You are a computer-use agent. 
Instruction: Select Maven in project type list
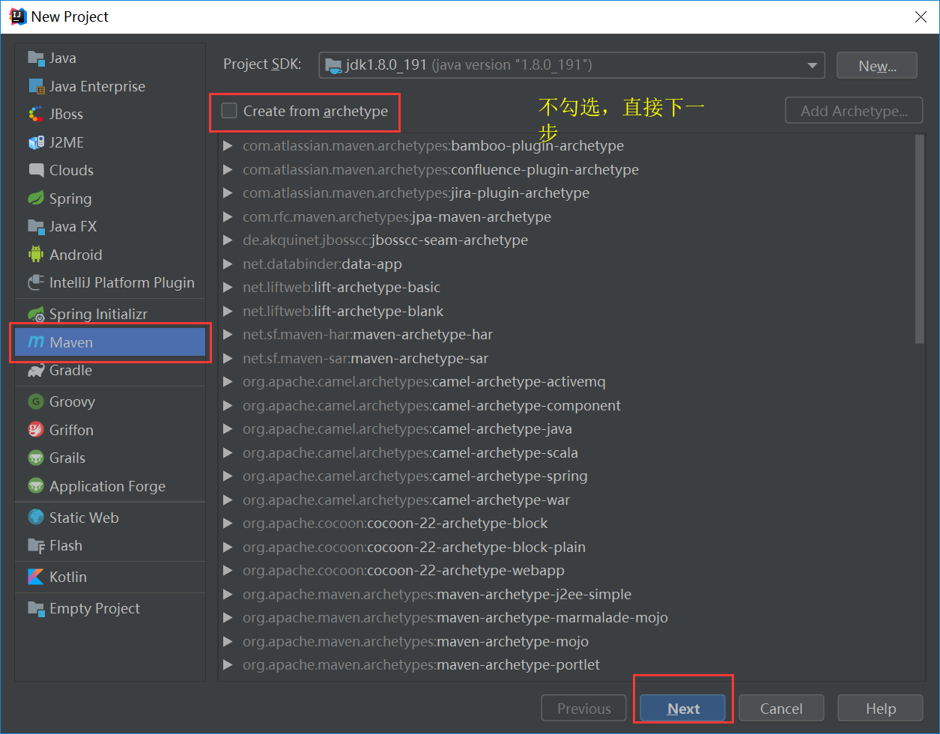[x=110, y=342]
